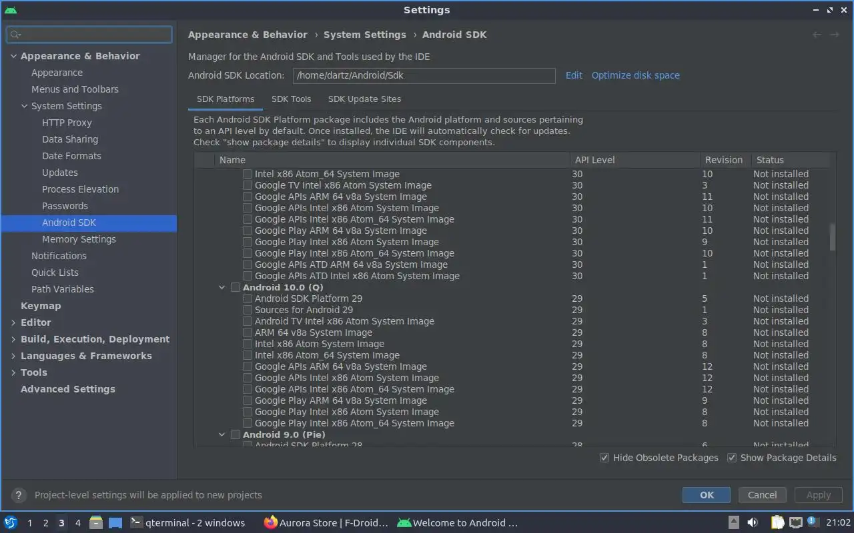Check Android TV Intel x86 Atom System Image

248,321
